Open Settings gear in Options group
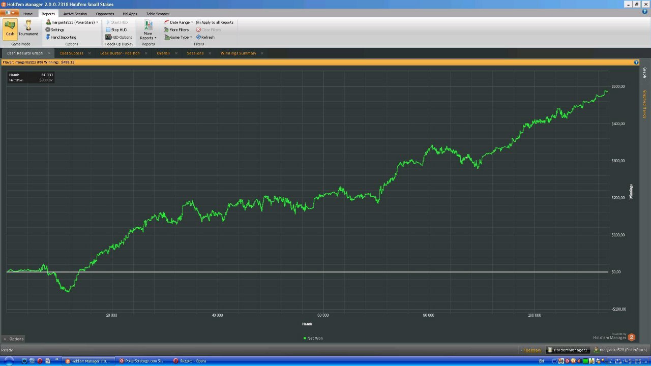This screenshot has height=366, width=651. (x=48, y=30)
